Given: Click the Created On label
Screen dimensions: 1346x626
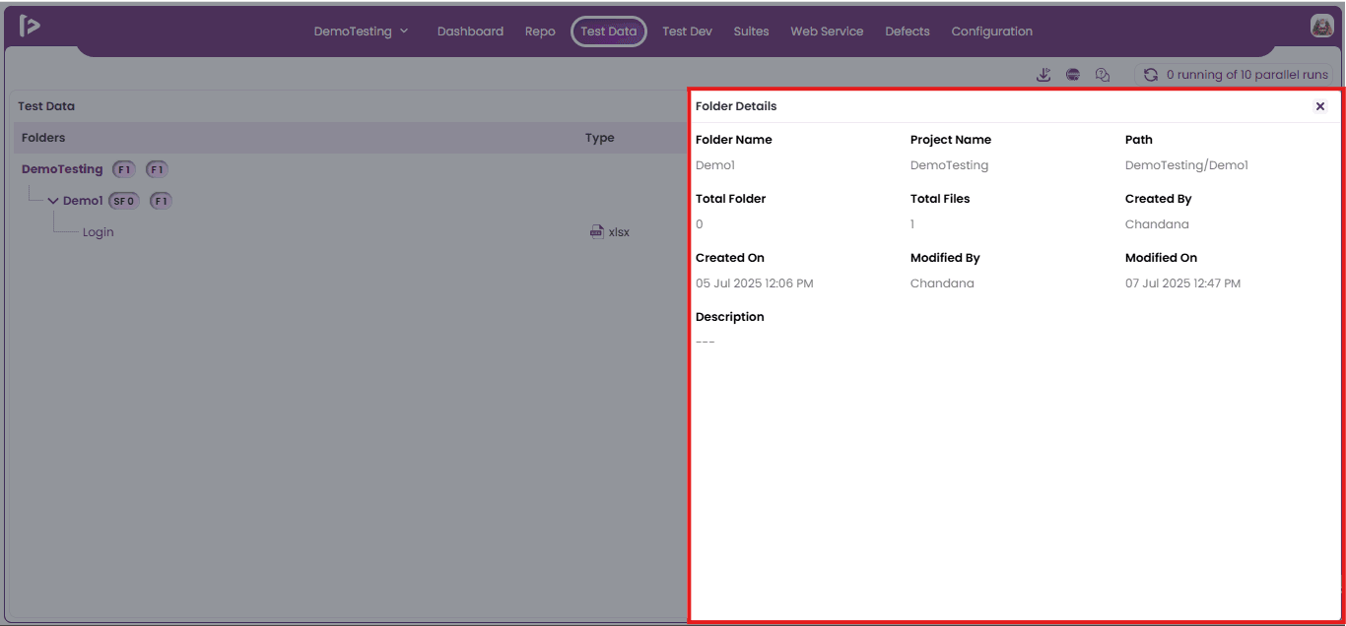Looking at the screenshot, I should (730, 258).
